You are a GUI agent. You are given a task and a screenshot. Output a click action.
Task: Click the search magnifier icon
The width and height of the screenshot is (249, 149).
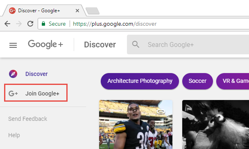[x=136, y=44]
